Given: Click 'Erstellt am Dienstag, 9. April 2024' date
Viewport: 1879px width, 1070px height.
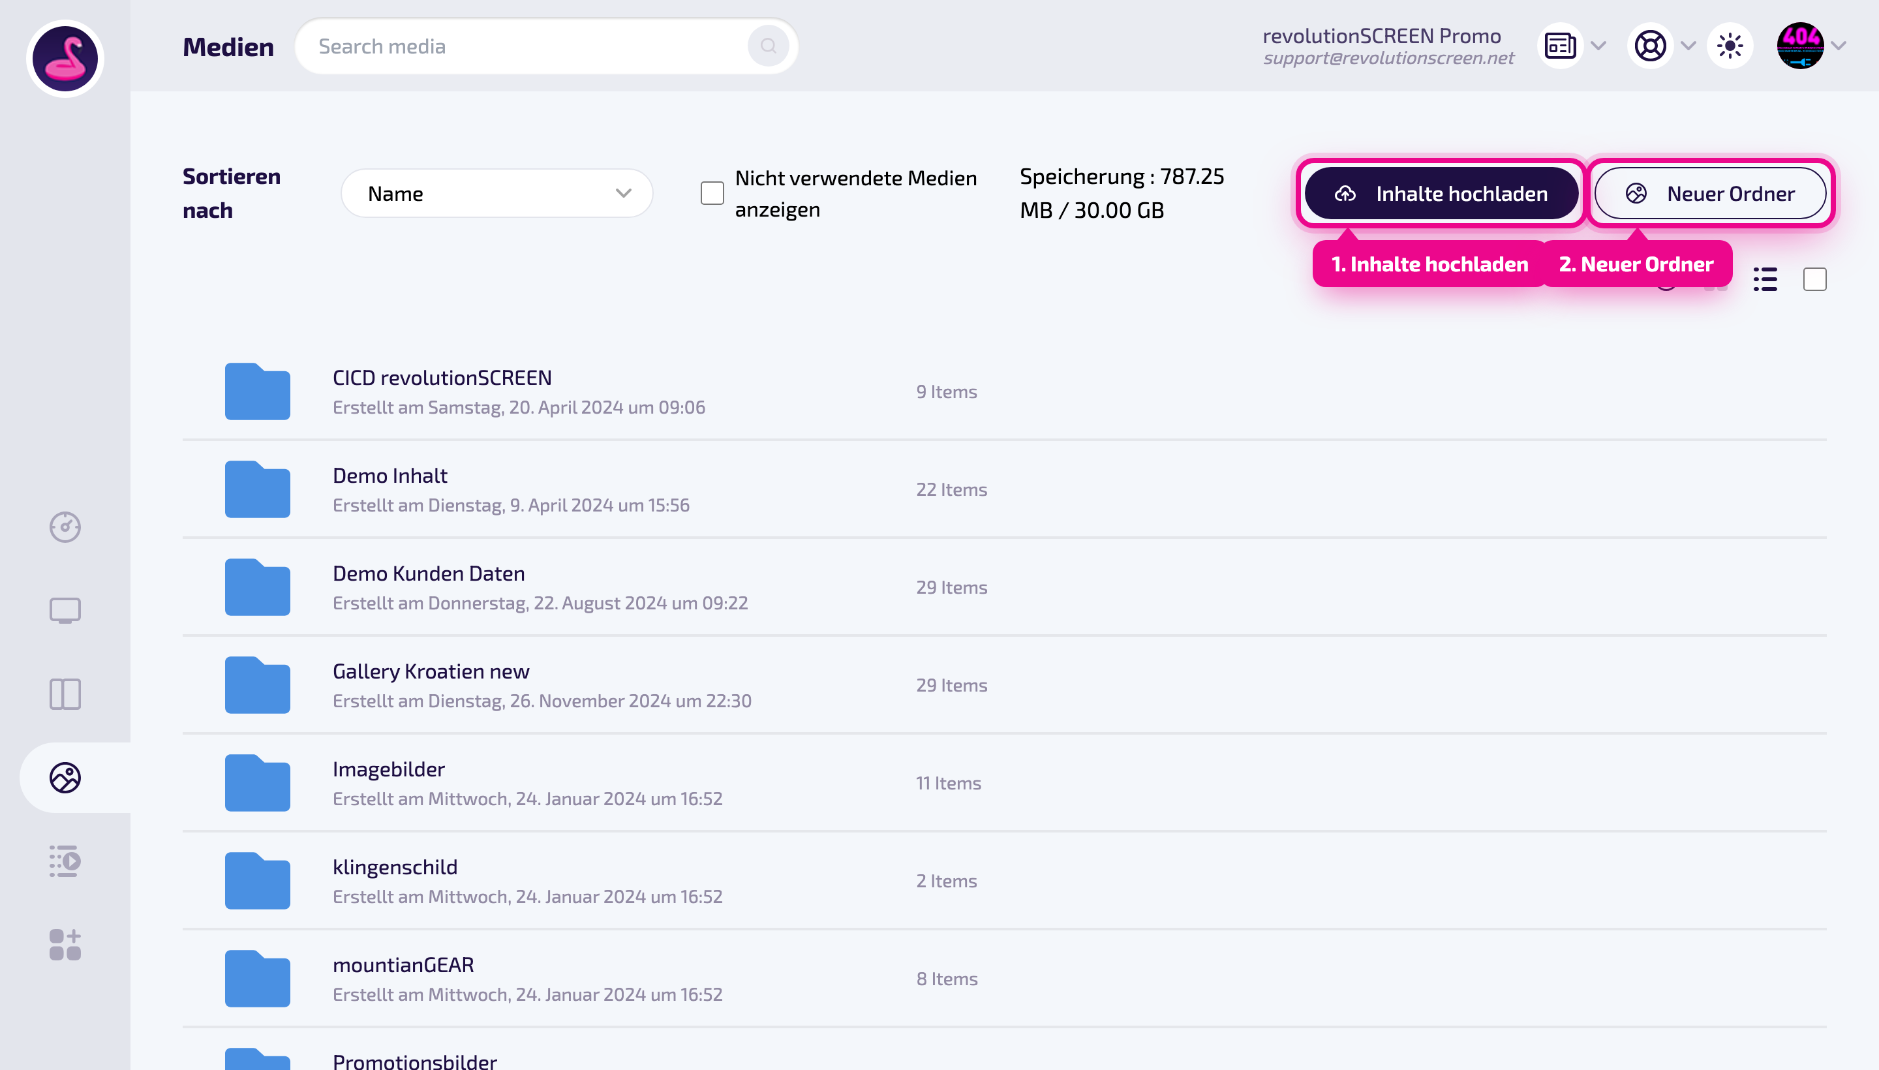Looking at the screenshot, I should point(511,504).
